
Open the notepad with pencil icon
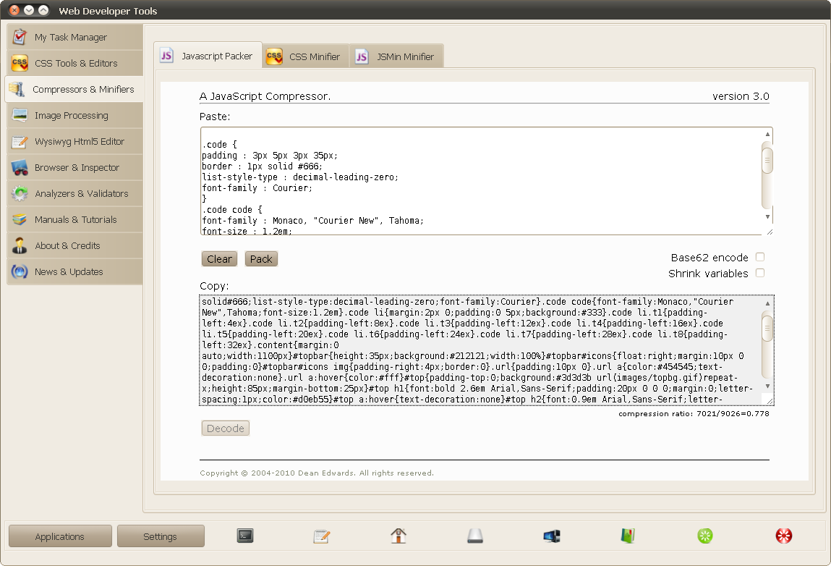[322, 536]
